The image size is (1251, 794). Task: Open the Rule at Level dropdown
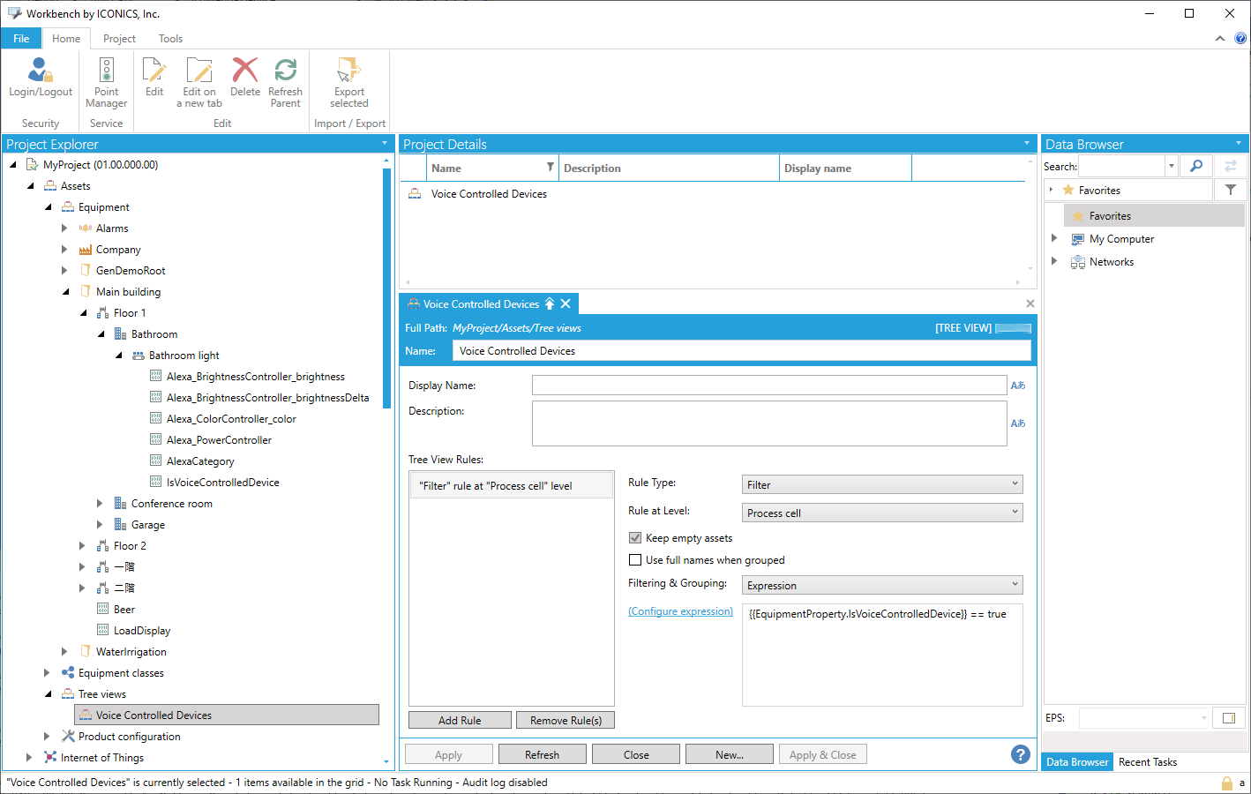click(882, 513)
